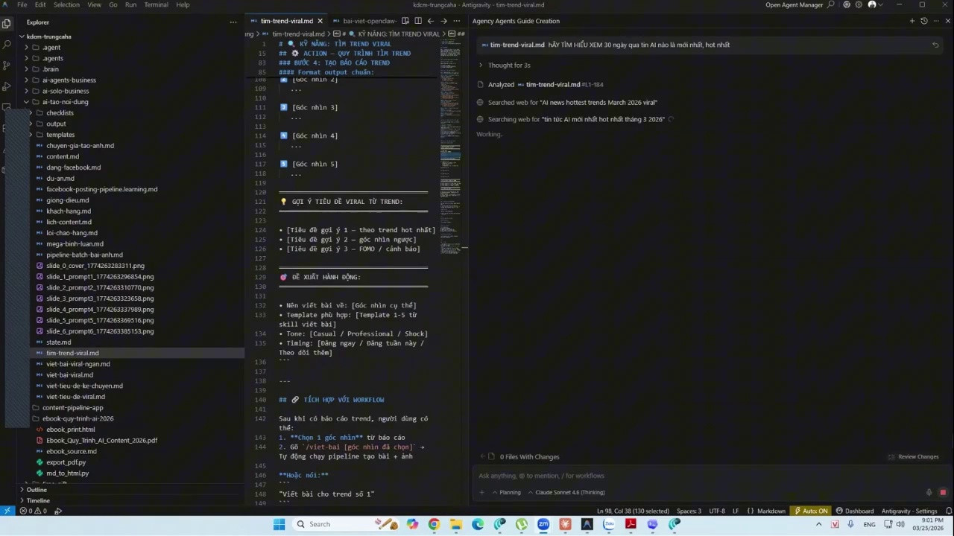
Task: Open Antigravity - Settings in status bar
Action: tap(909, 511)
